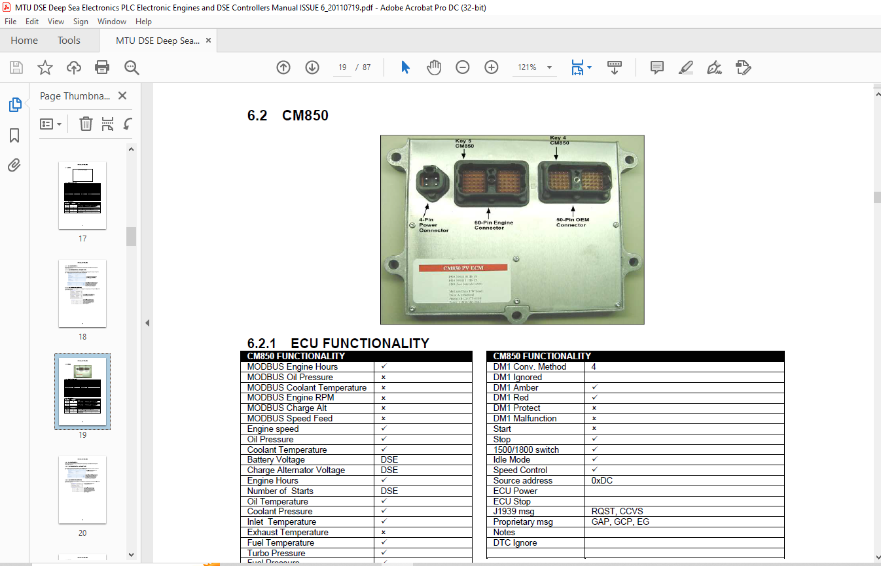The width and height of the screenshot is (881, 566).
Task: Bookmark the file with the star icon
Action: pyautogui.click(x=45, y=67)
